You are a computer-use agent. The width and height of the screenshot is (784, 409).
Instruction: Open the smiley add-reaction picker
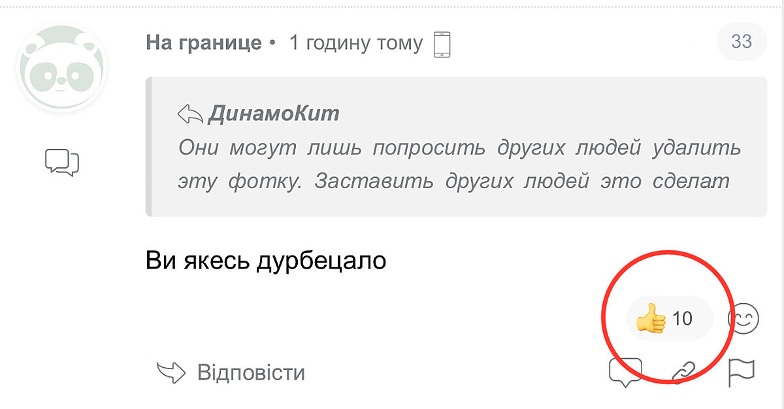coord(743,319)
